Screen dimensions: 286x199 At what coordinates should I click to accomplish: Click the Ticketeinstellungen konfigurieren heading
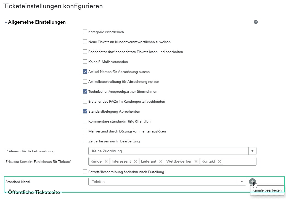[x=53, y=6]
